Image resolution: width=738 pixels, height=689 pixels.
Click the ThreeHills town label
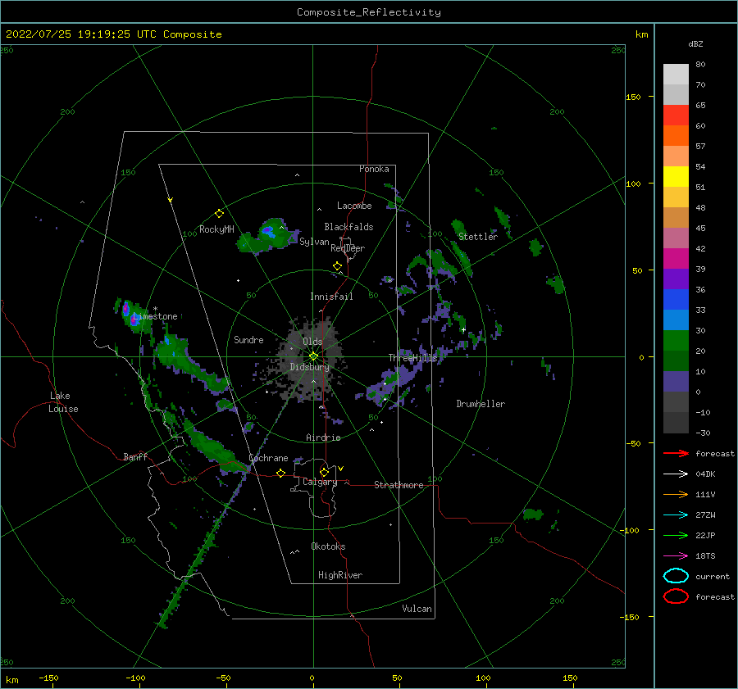[412, 358]
